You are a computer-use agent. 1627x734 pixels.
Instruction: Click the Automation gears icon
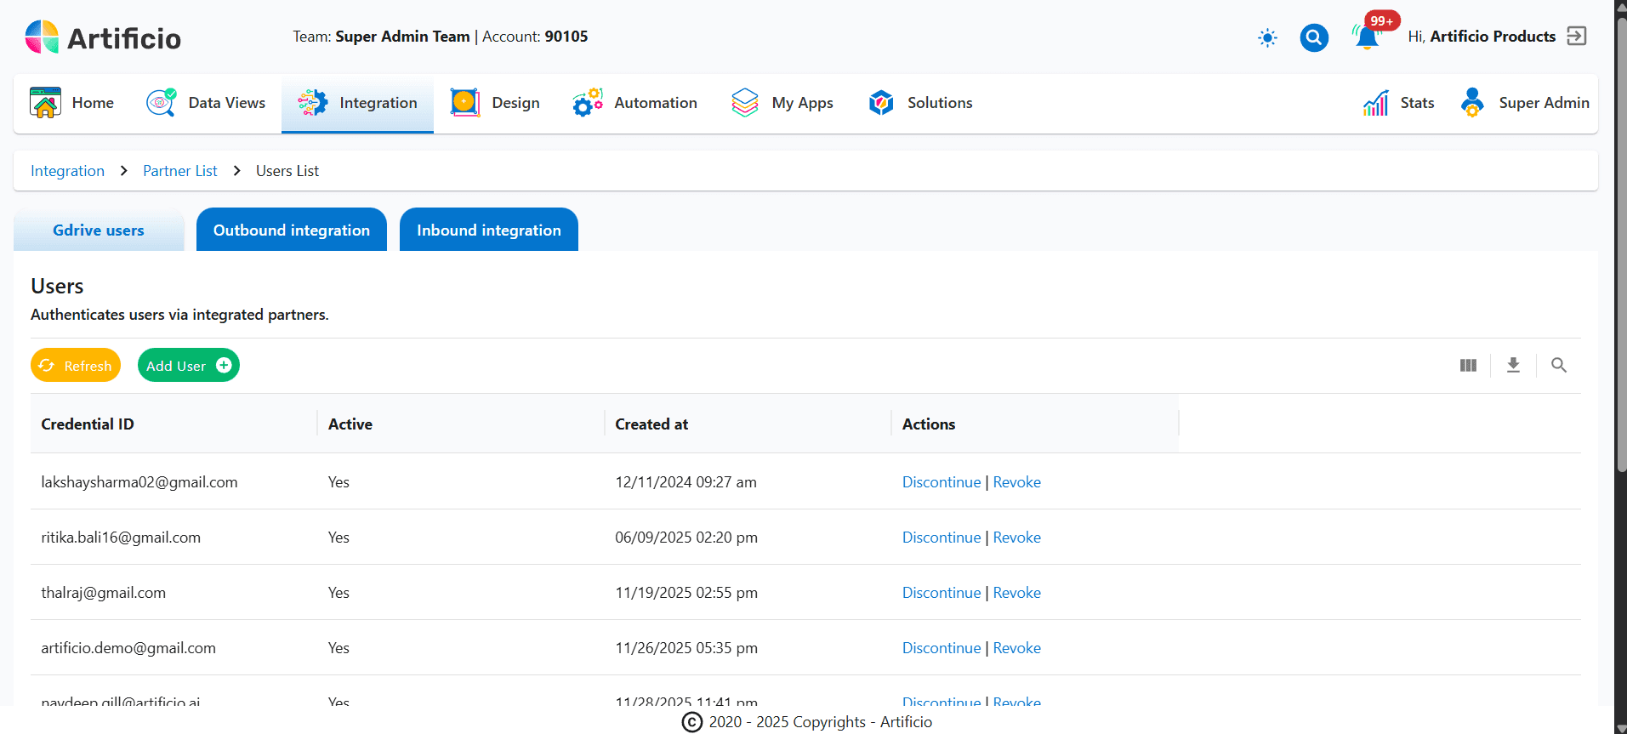click(x=588, y=103)
